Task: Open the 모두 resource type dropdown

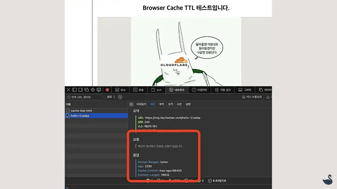Action: (x=111, y=97)
